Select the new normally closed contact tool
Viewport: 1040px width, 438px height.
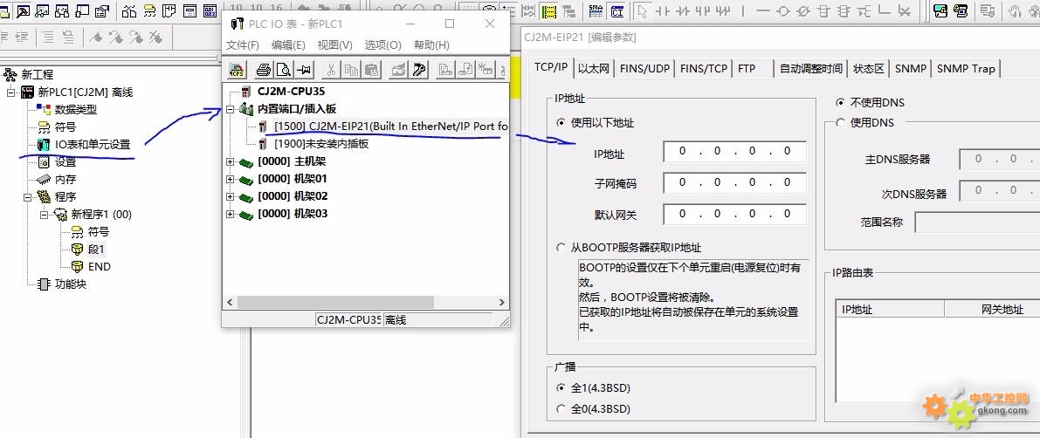(682, 11)
